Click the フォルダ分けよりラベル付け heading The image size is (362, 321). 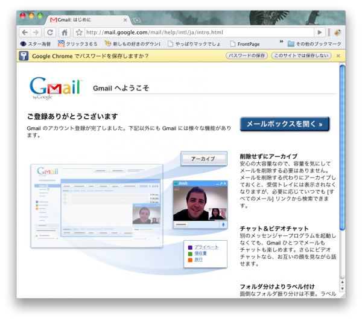point(278,287)
